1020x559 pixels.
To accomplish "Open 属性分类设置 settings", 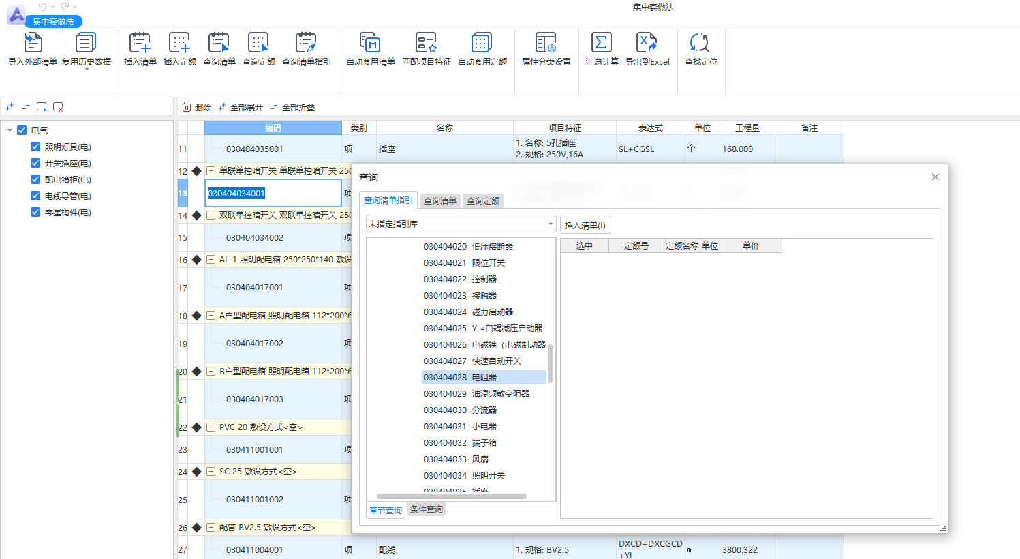I will (546, 49).
